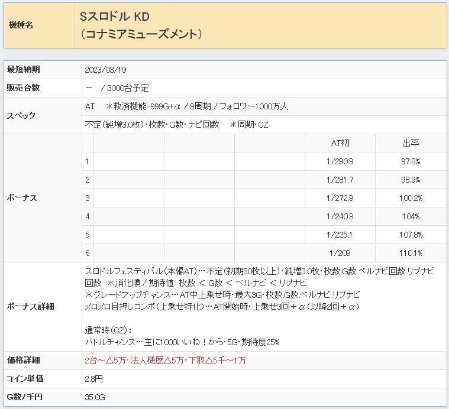The width and height of the screenshot is (449, 409).
Task: Click the setting number 1 cell
Action: (x=87, y=161)
